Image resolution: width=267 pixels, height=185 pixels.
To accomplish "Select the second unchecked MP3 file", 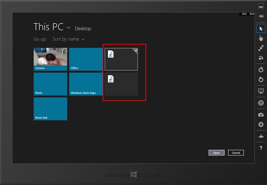I will 121,84.
